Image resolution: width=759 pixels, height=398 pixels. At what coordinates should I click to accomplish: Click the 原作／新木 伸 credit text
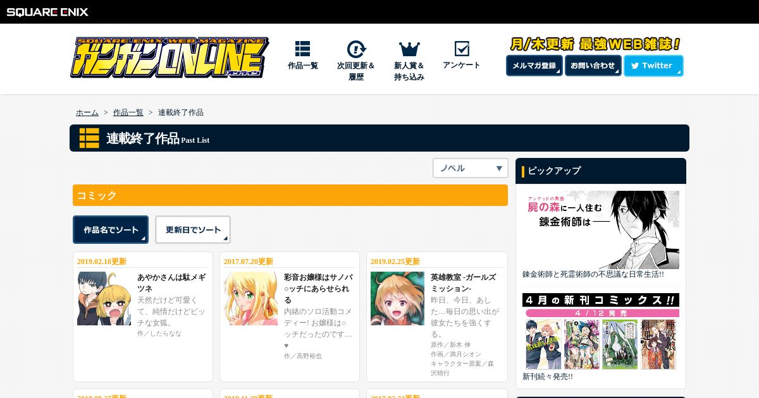451,345
